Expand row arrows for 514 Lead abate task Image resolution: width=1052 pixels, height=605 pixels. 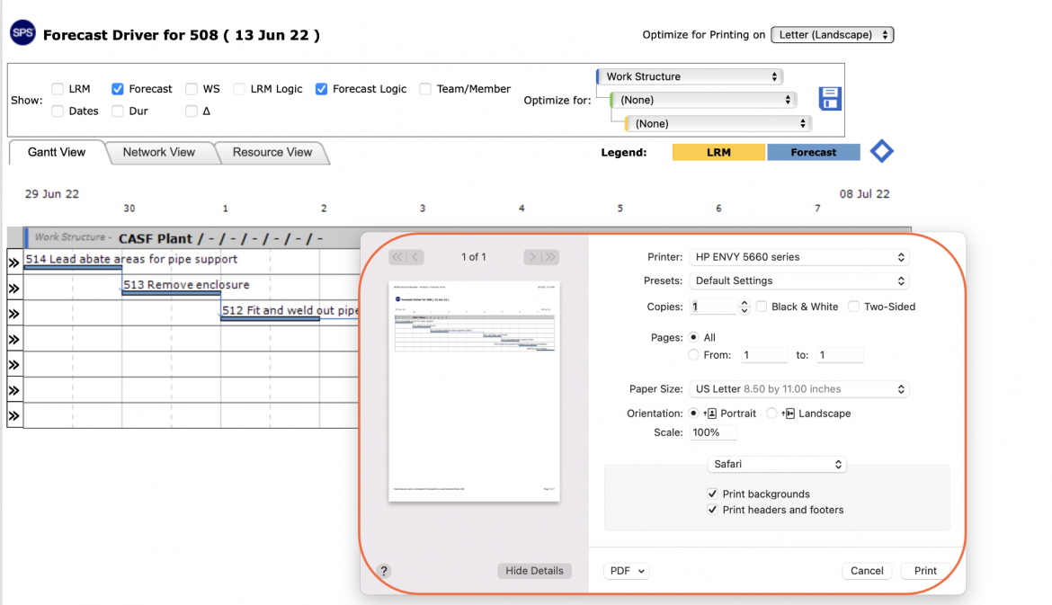point(14,262)
